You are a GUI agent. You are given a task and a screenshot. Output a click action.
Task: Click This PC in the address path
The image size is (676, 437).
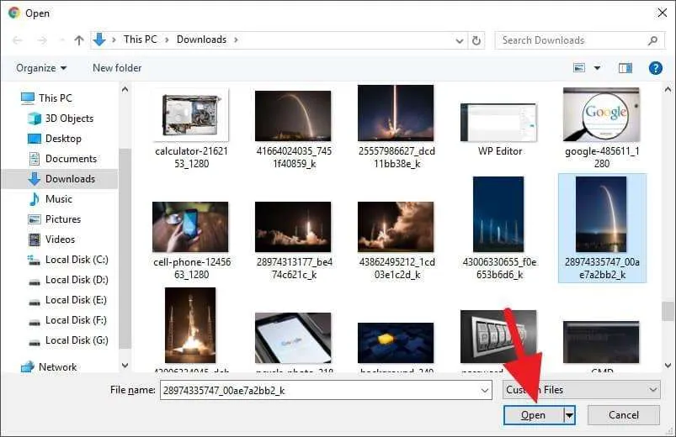140,39
